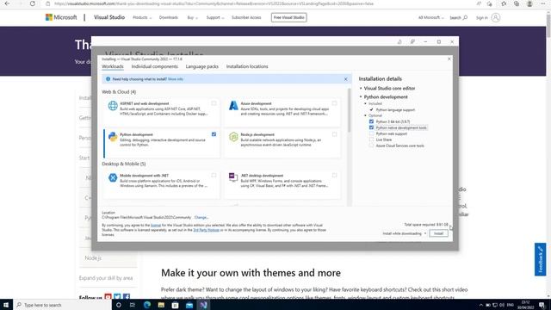Screen dimensions: 551x310
Task: Click the Mobile development with .NET icon
Action: (113, 178)
